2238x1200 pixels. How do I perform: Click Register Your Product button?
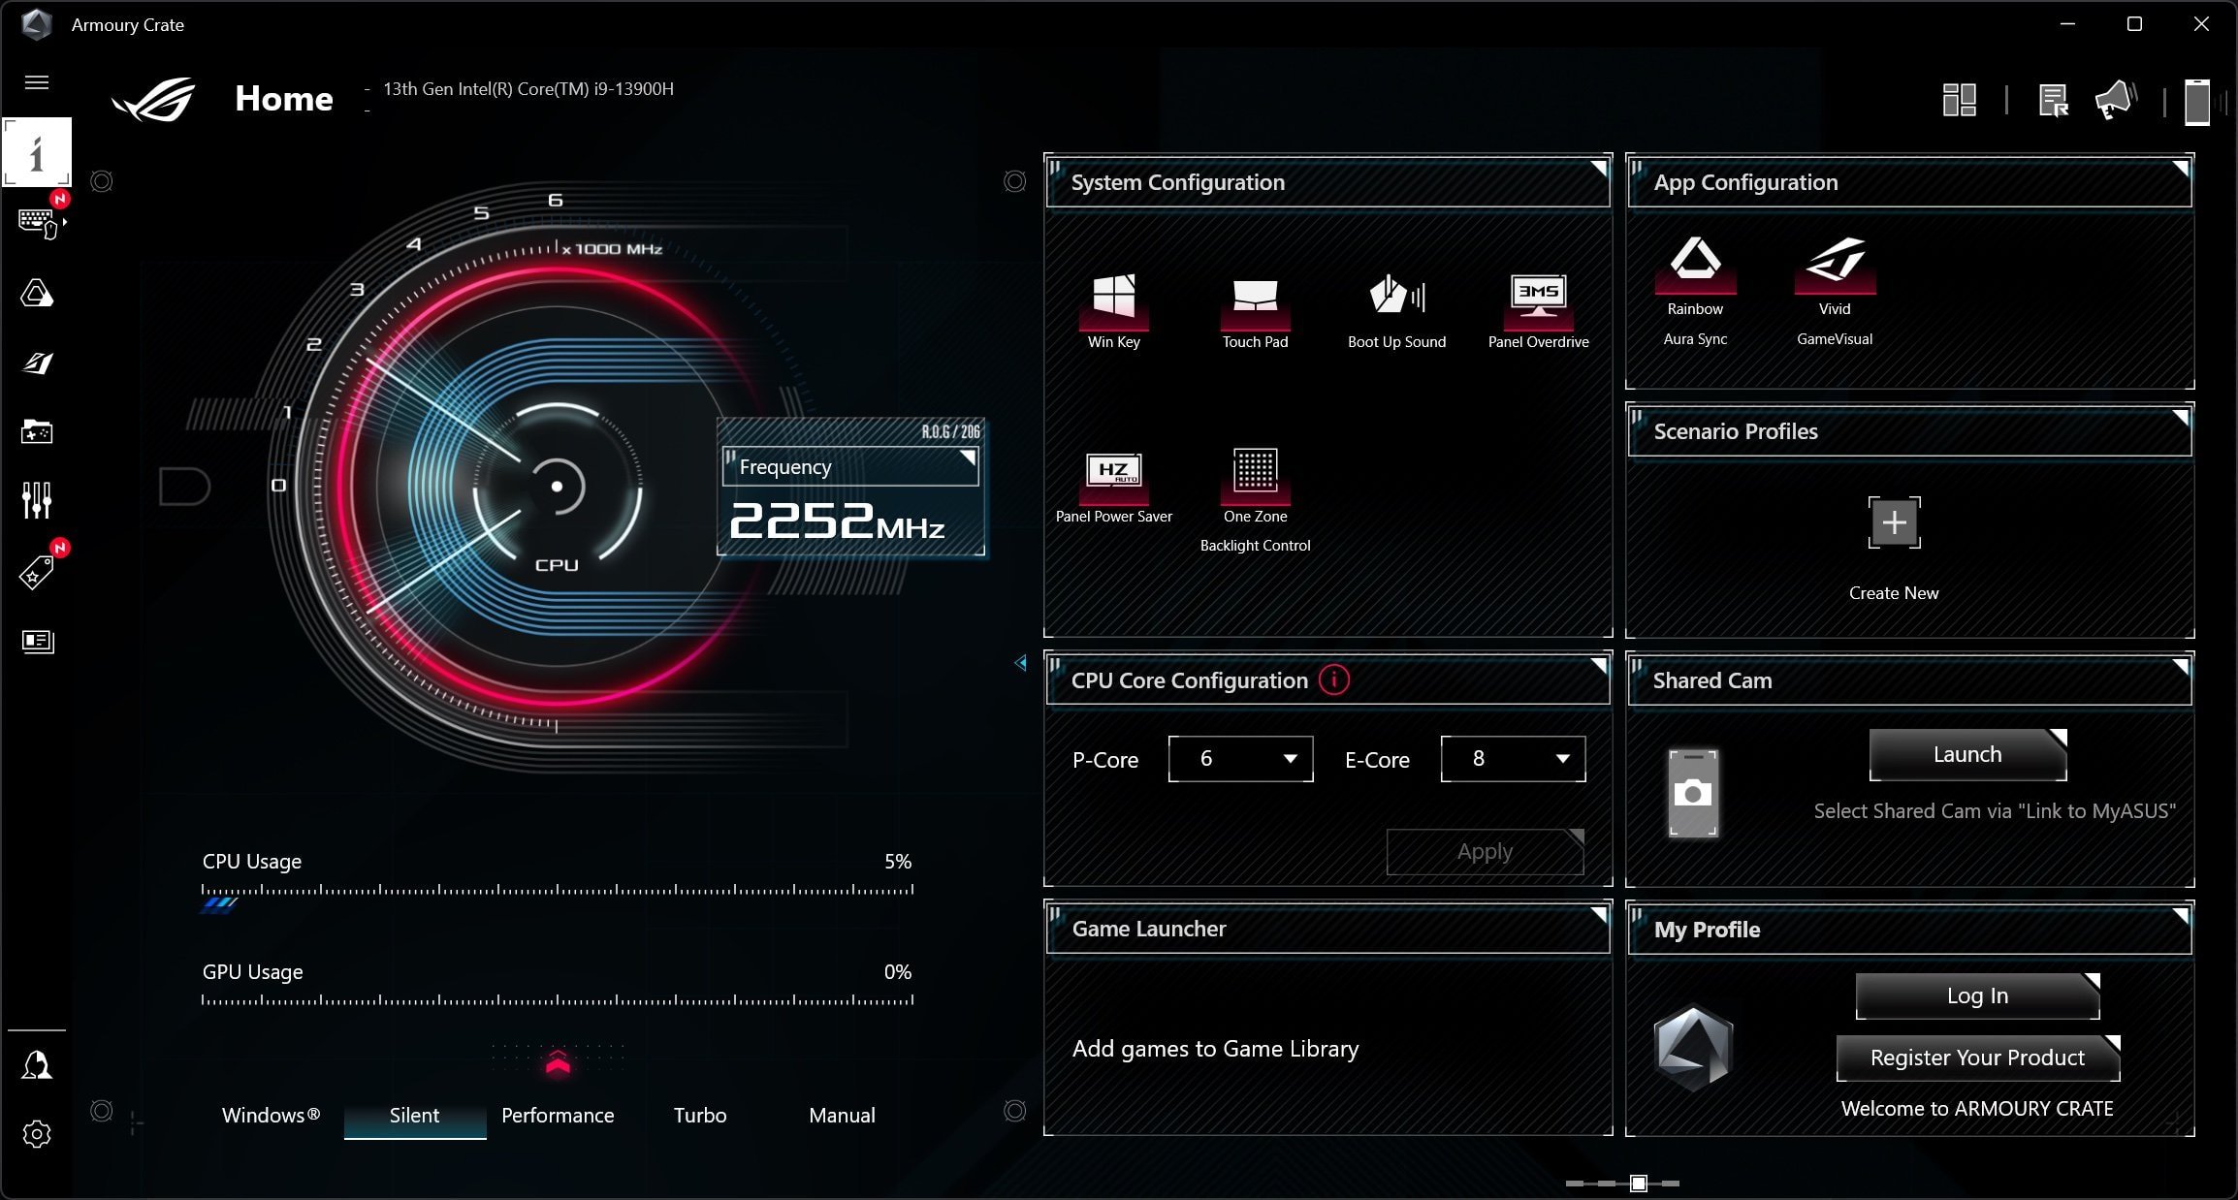pyautogui.click(x=1977, y=1058)
